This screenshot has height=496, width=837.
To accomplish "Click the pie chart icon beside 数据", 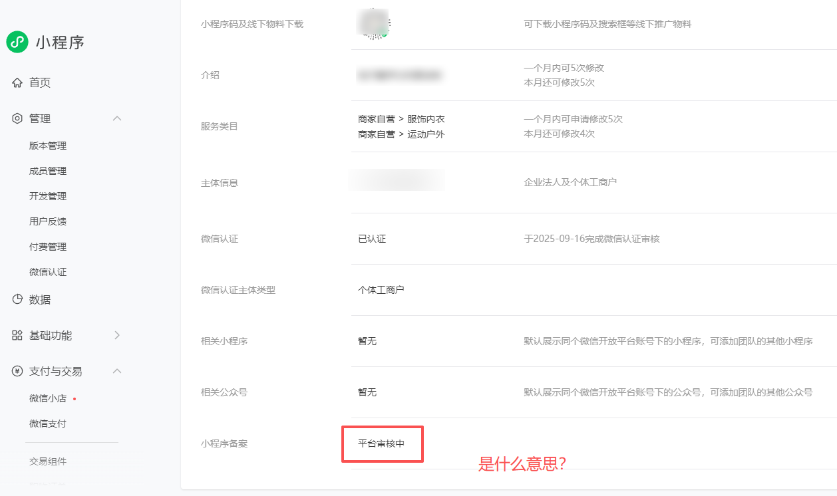I will tap(17, 299).
